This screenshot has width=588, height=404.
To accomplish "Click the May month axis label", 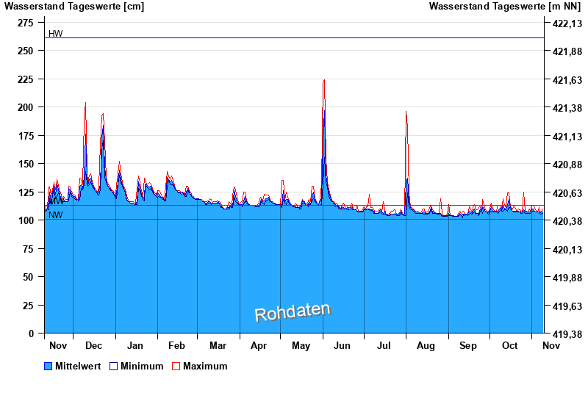I will [301, 345].
